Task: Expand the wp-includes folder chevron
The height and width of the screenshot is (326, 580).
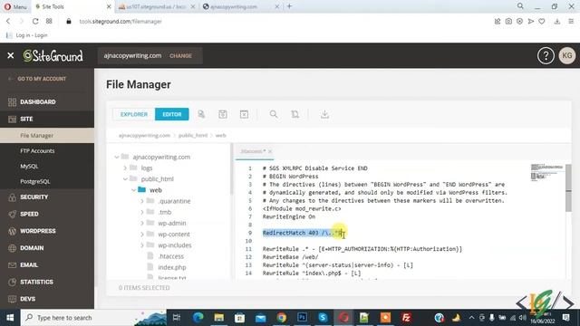Action: point(142,245)
